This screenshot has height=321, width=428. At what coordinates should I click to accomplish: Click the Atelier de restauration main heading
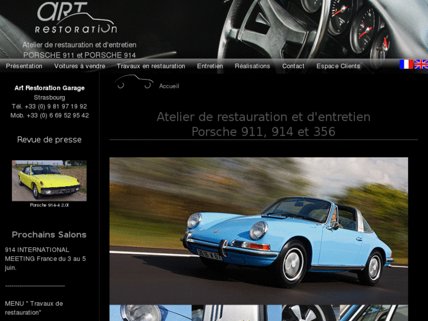click(263, 124)
